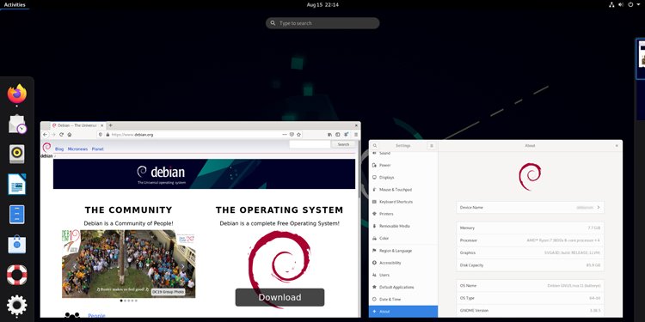The width and height of the screenshot is (645, 322).
Task: Reload the debian.org page
Action: click(61, 134)
